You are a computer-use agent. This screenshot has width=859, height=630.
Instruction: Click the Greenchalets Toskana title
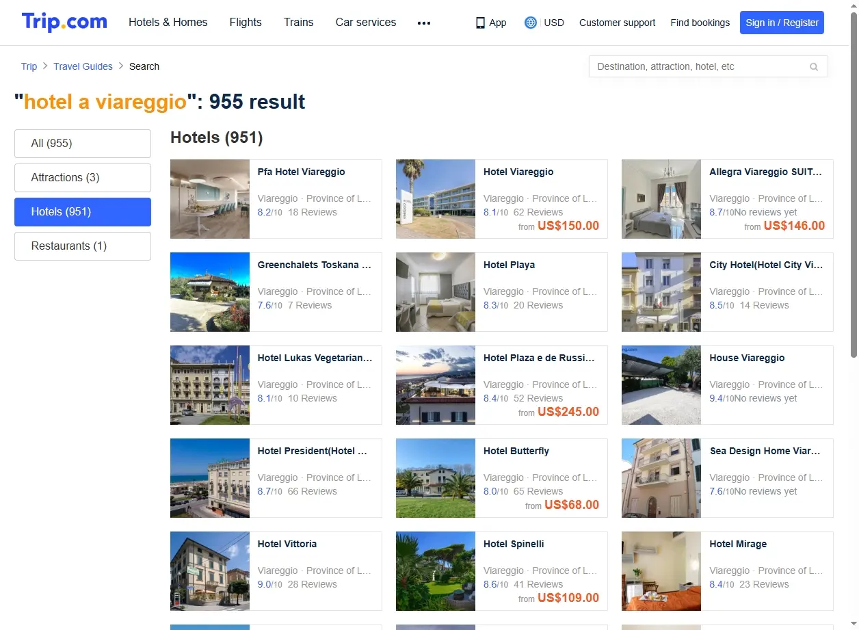pos(315,265)
